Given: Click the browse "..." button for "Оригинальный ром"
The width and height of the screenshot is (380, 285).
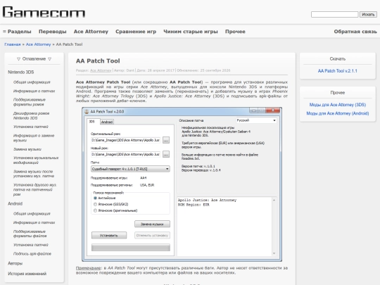Looking at the screenshot, I should tap(166, 140).
